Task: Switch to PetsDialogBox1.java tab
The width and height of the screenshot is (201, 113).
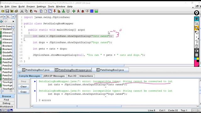Action: 36,70
